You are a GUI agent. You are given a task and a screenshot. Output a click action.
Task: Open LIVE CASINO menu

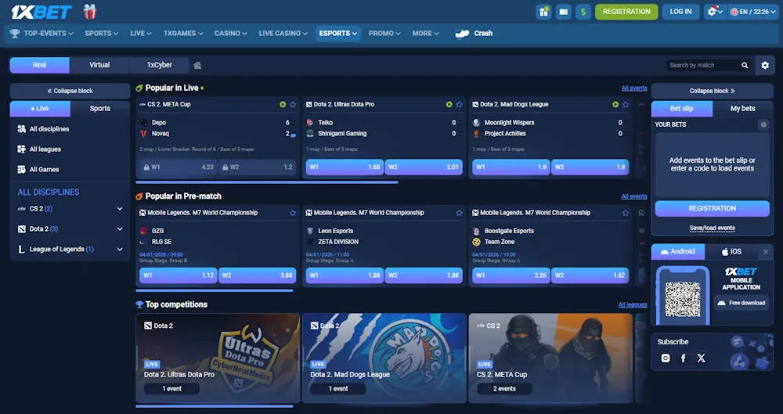(x=283, y=34)
